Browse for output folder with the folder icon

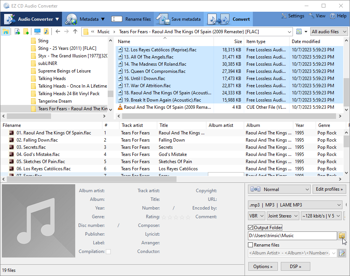pos(342,236)
